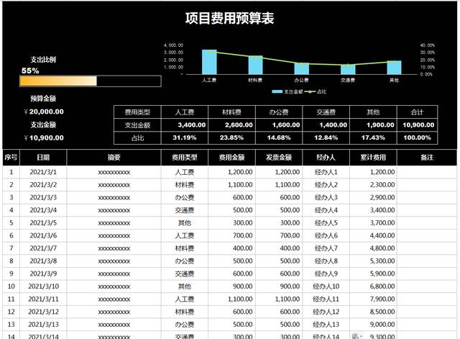Click the 项目费用预算表 title
The width and height of the screenshot is (460, 339).
[x=230, y=19]
